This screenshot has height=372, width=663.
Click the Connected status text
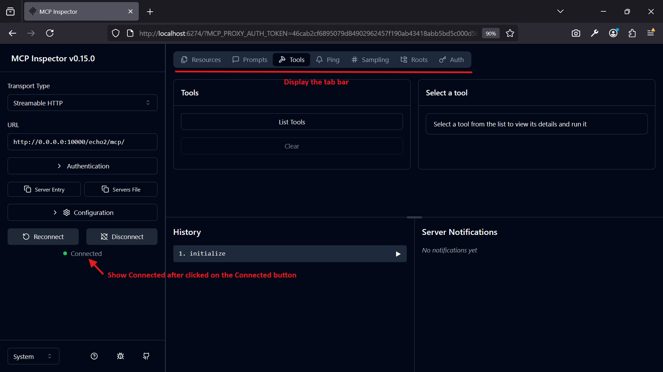tap(86, 254)
